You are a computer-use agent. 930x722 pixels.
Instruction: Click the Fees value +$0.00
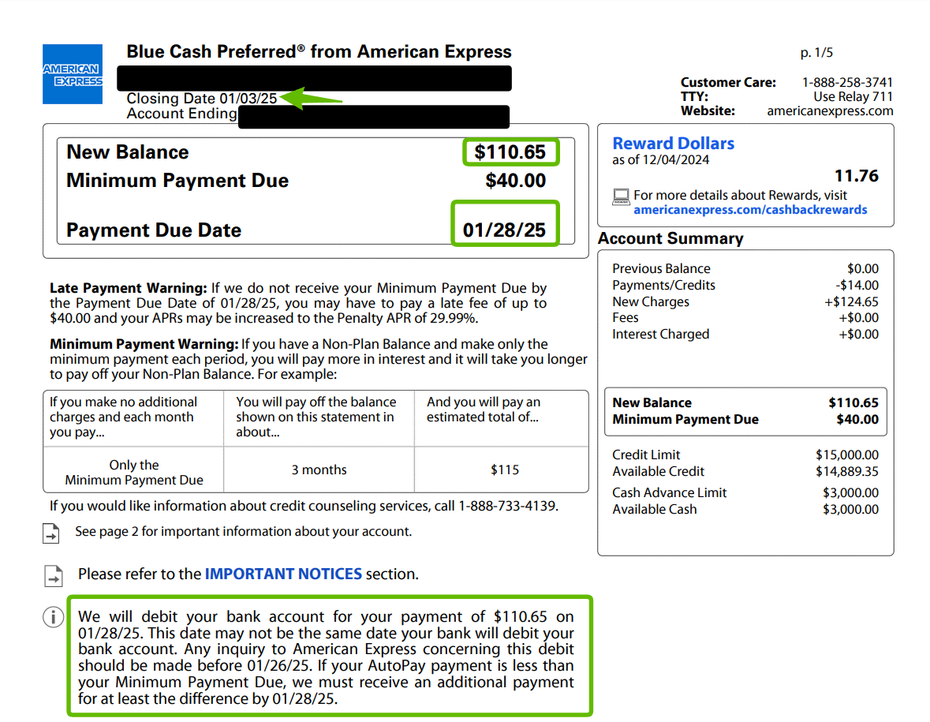(x=858, y=318)
